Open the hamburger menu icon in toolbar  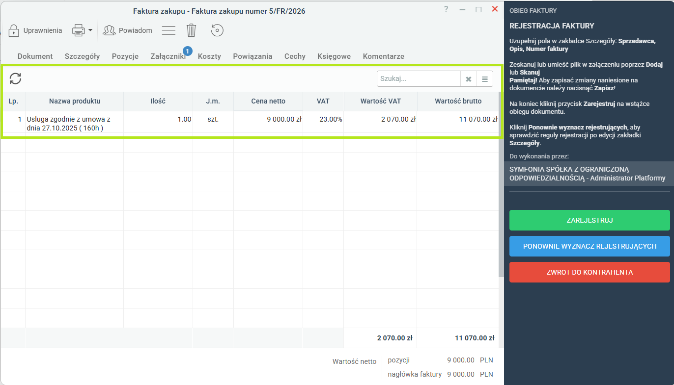(169, 30)
